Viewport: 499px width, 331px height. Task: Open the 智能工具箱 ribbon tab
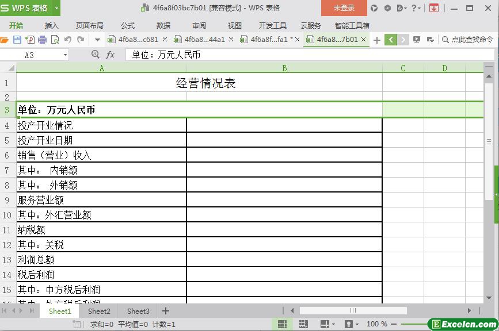[x=352, y=25]
